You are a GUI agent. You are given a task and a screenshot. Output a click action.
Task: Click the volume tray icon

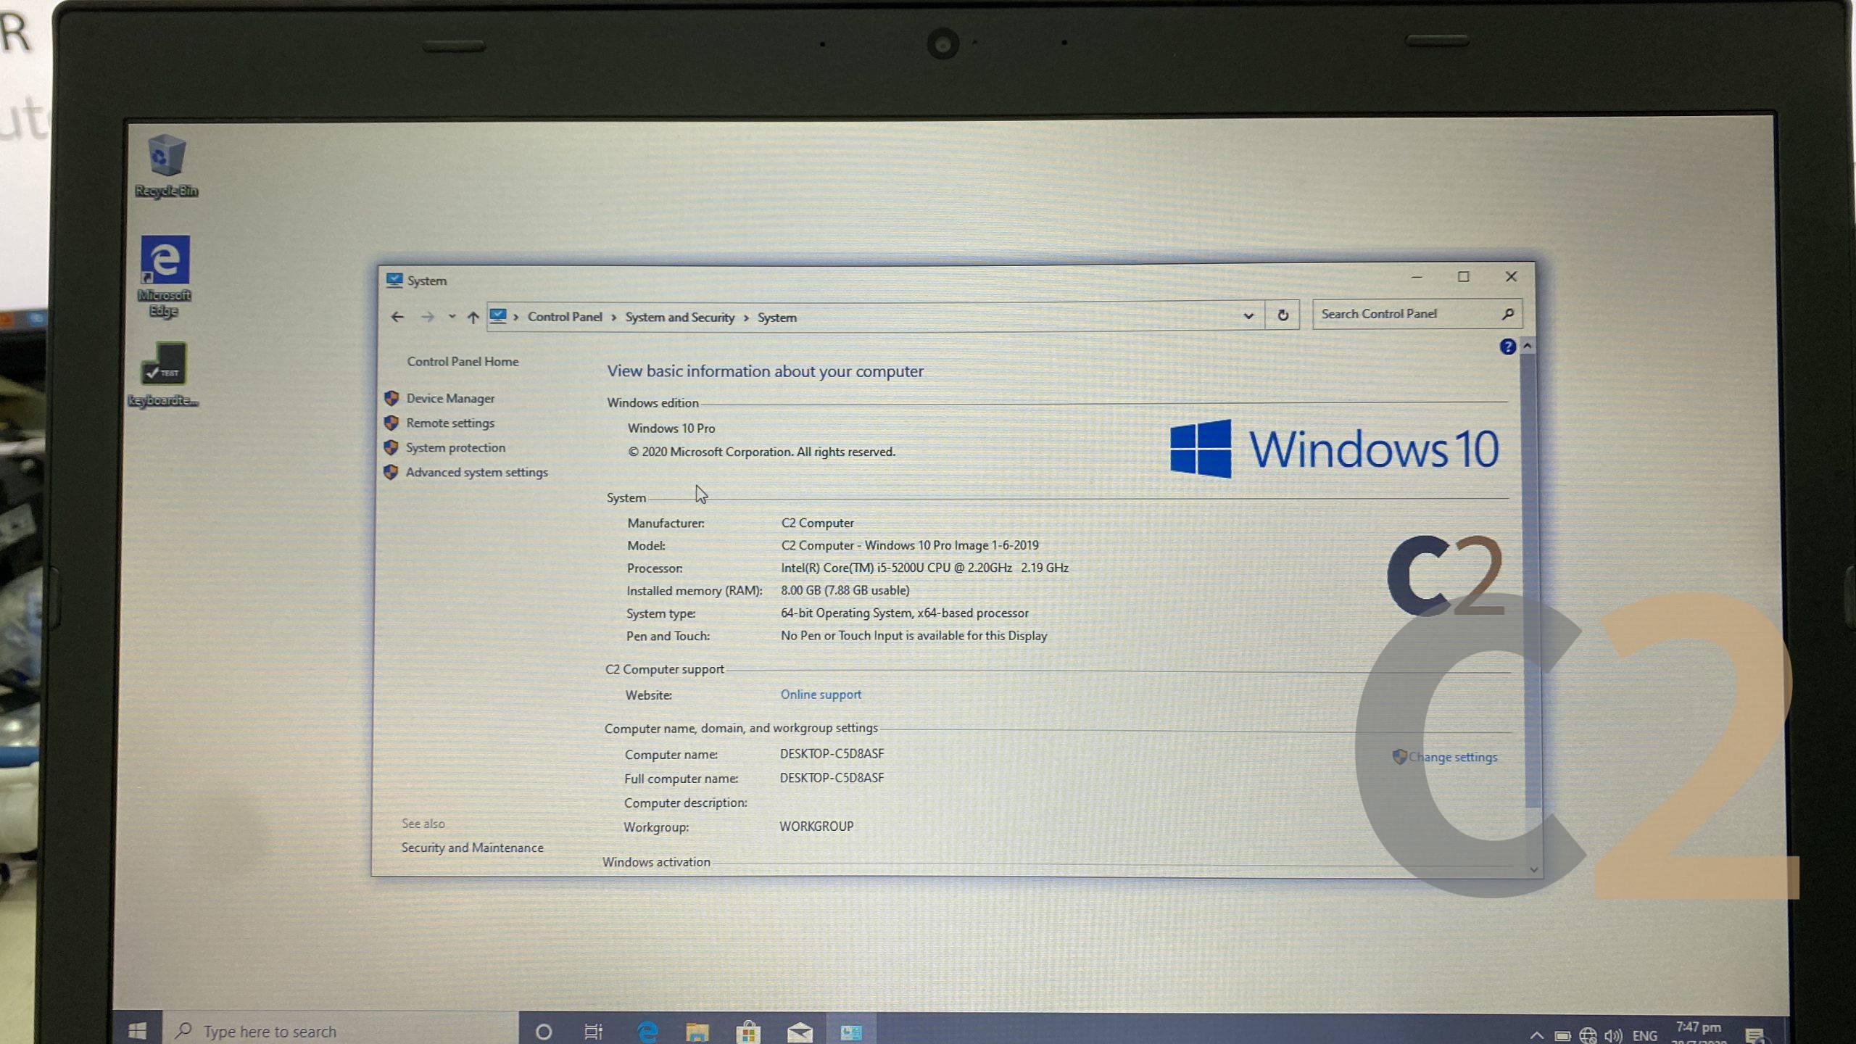[x=1613, y=1035]
